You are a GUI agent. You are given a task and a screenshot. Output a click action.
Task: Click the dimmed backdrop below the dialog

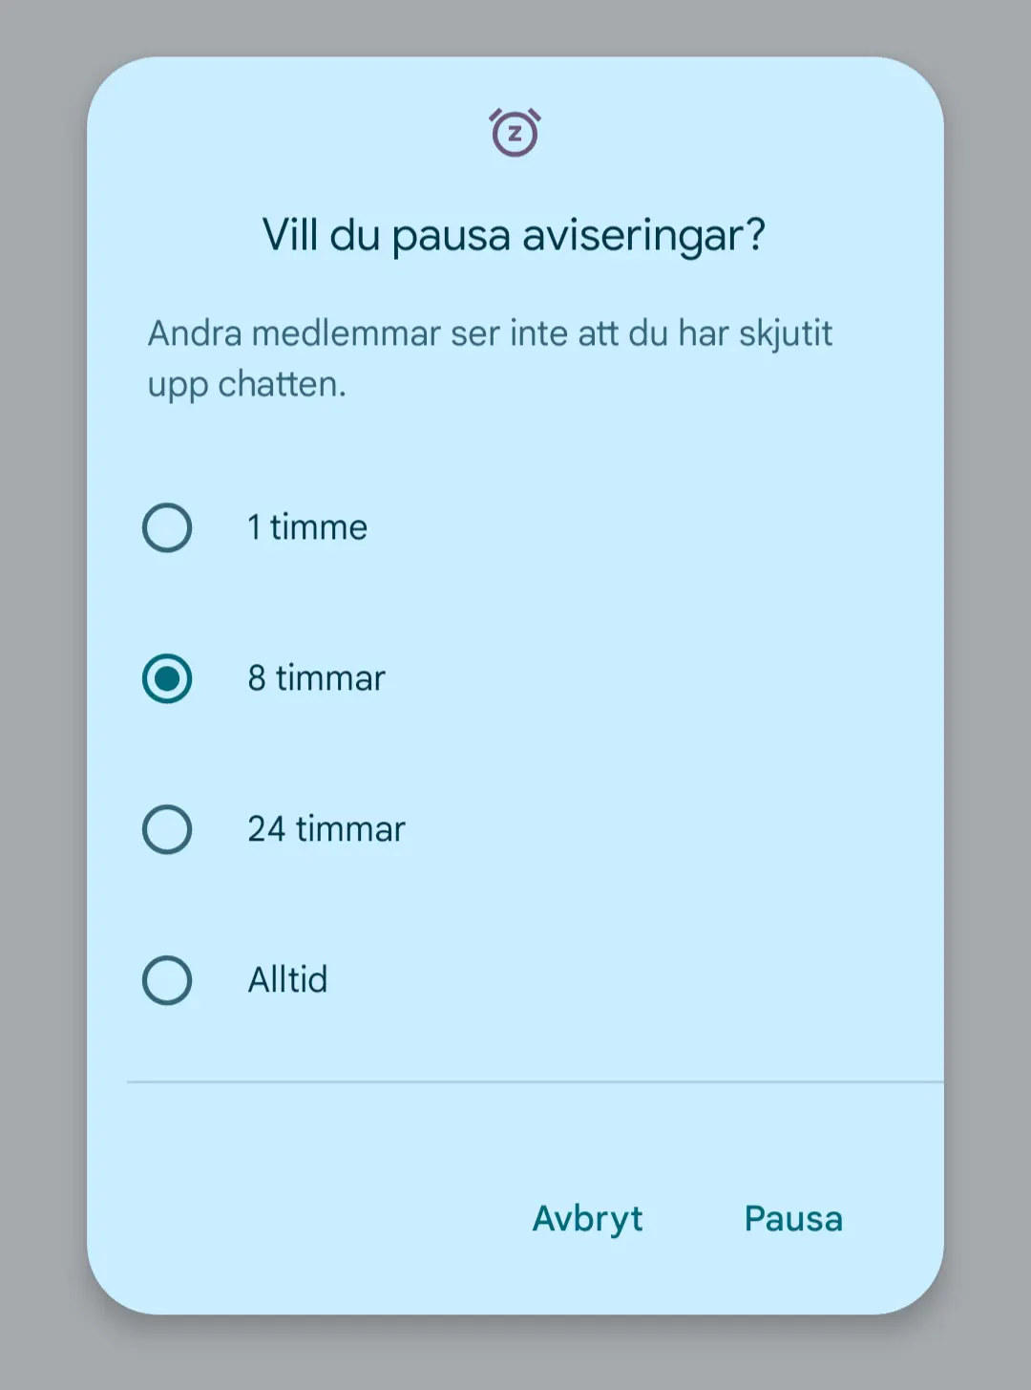point(515,1355)
